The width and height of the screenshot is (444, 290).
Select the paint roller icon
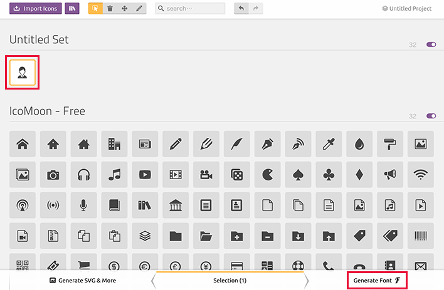(390, 144)
